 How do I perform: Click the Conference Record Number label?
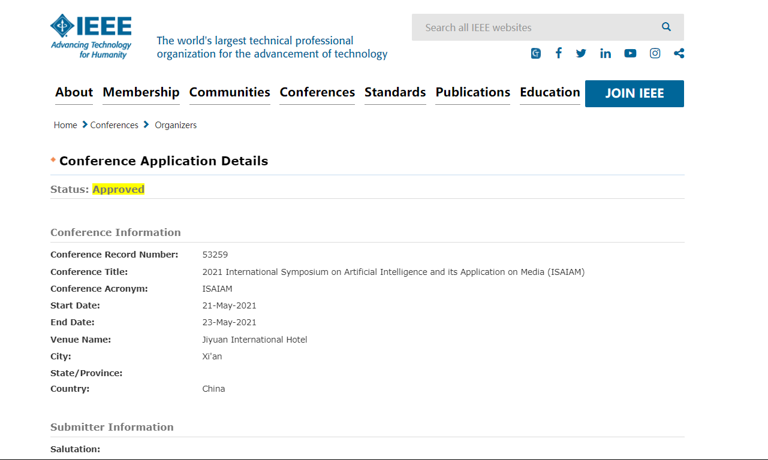115,255
